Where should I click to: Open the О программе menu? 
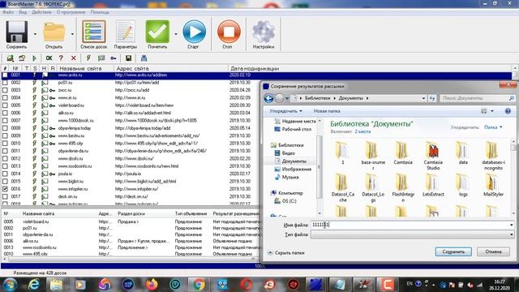tap(71, 12)
